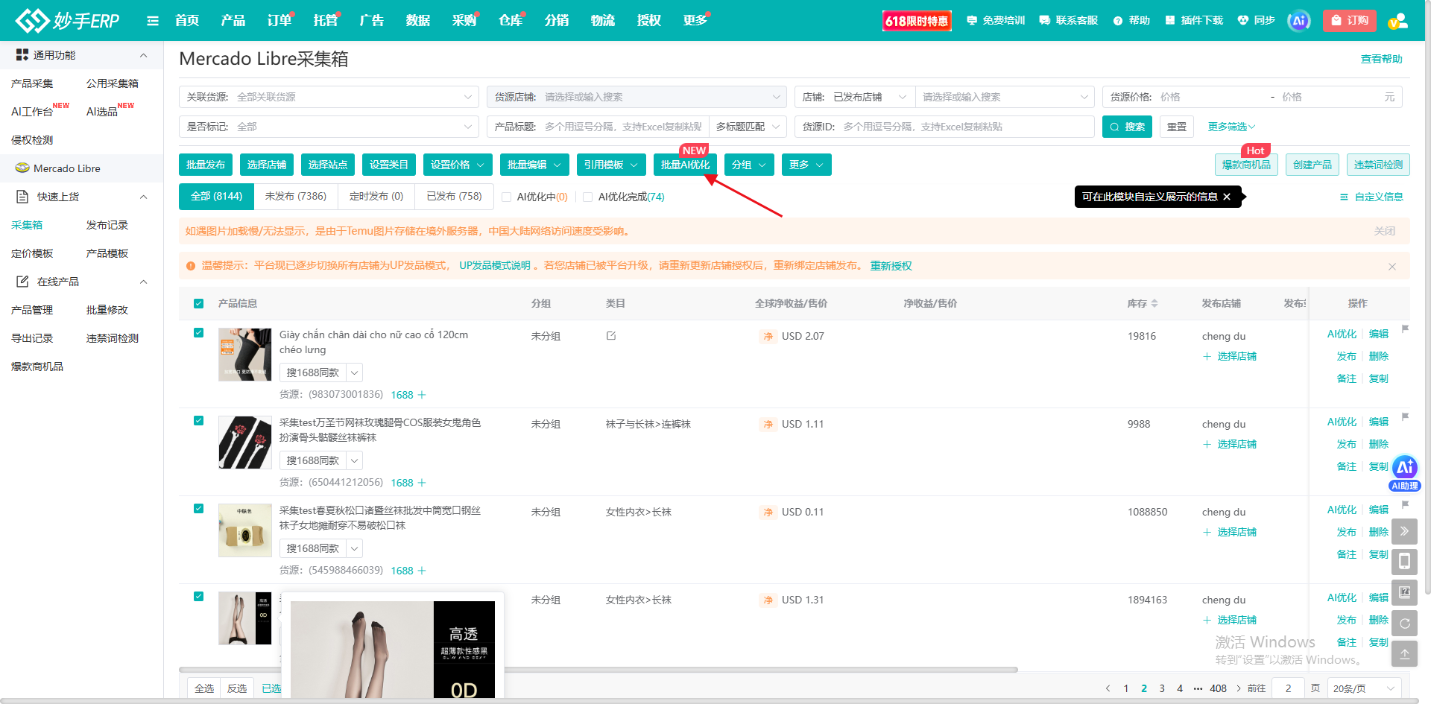This screenshot has height=704, width=1431.
Task: Open the floating AI助理 assistant icon
Action: pyautogui.click(x=1405, y=472)
